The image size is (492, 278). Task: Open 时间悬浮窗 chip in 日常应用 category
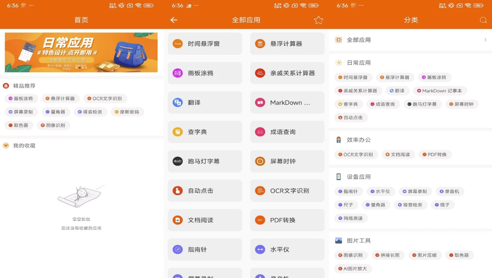[x=353, y=77]
